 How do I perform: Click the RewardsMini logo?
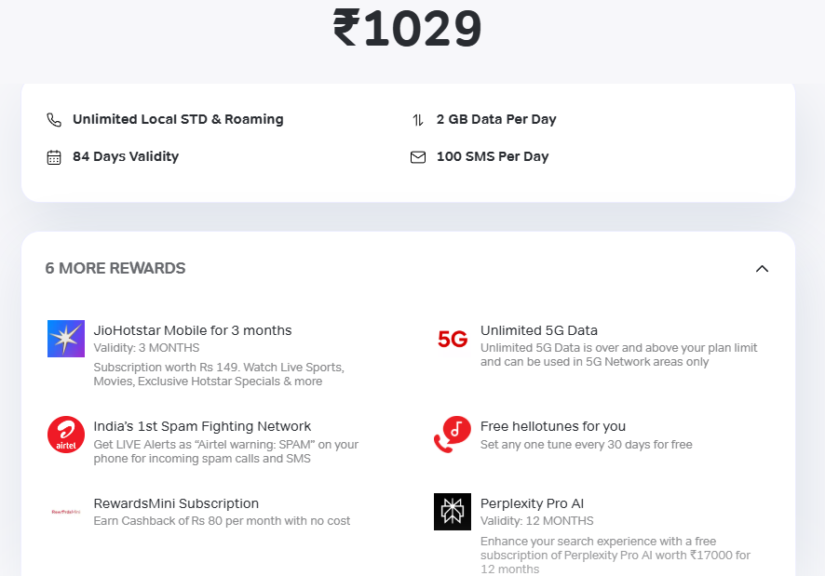(x=63, y=511)
